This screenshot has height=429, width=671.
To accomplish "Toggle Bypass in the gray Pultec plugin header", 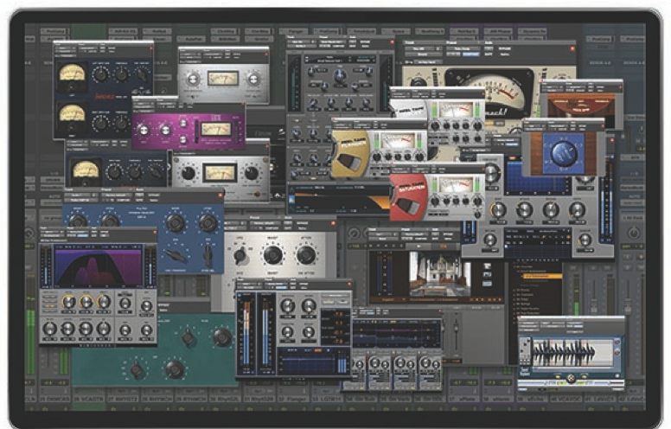I will pos(302,223).
